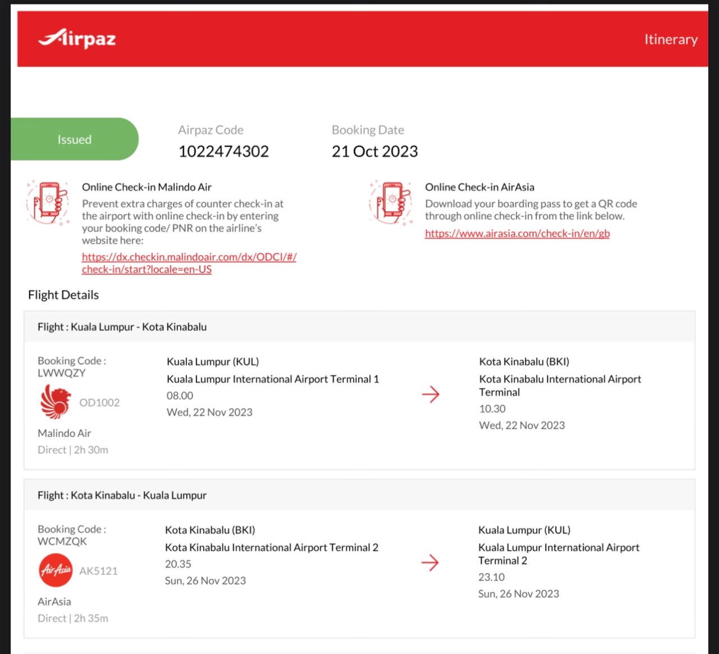Click flight number OD1002
719x654 pixels.
(99, 402)
